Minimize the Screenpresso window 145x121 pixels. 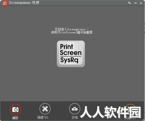click(x=136, y=3)
